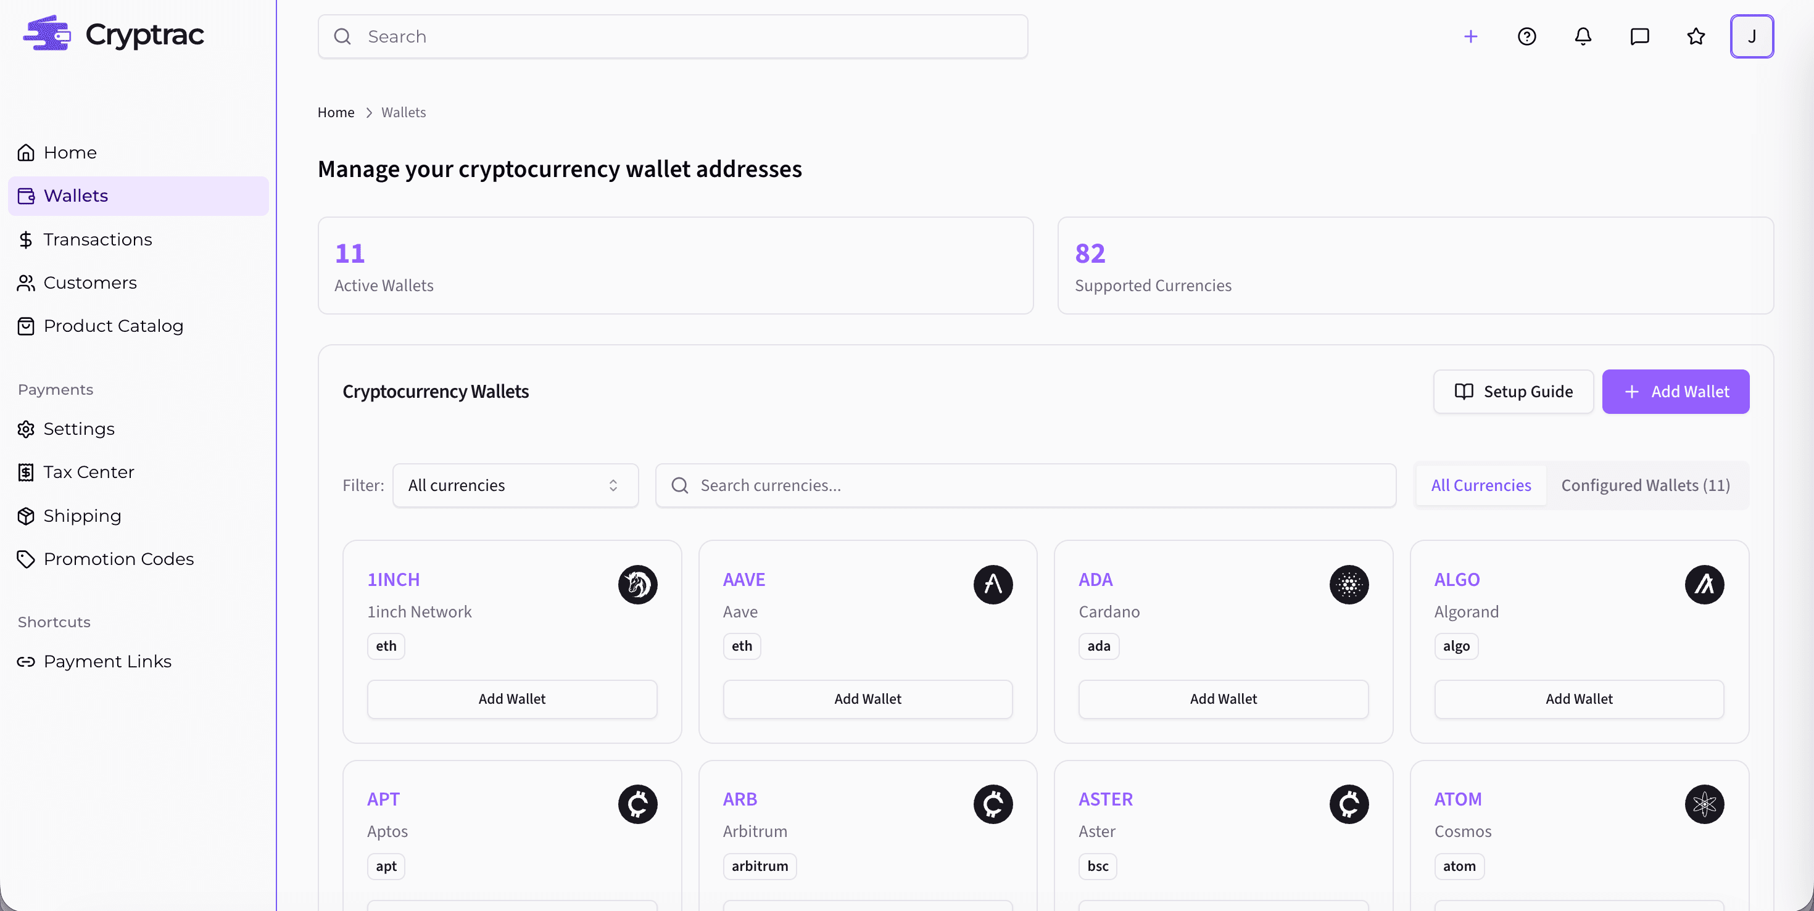The height and width of the screenshot is (911, 1814).
Task: Open Transactions in the sidebar
Action: pyautogui.click(x=97, y=239)
